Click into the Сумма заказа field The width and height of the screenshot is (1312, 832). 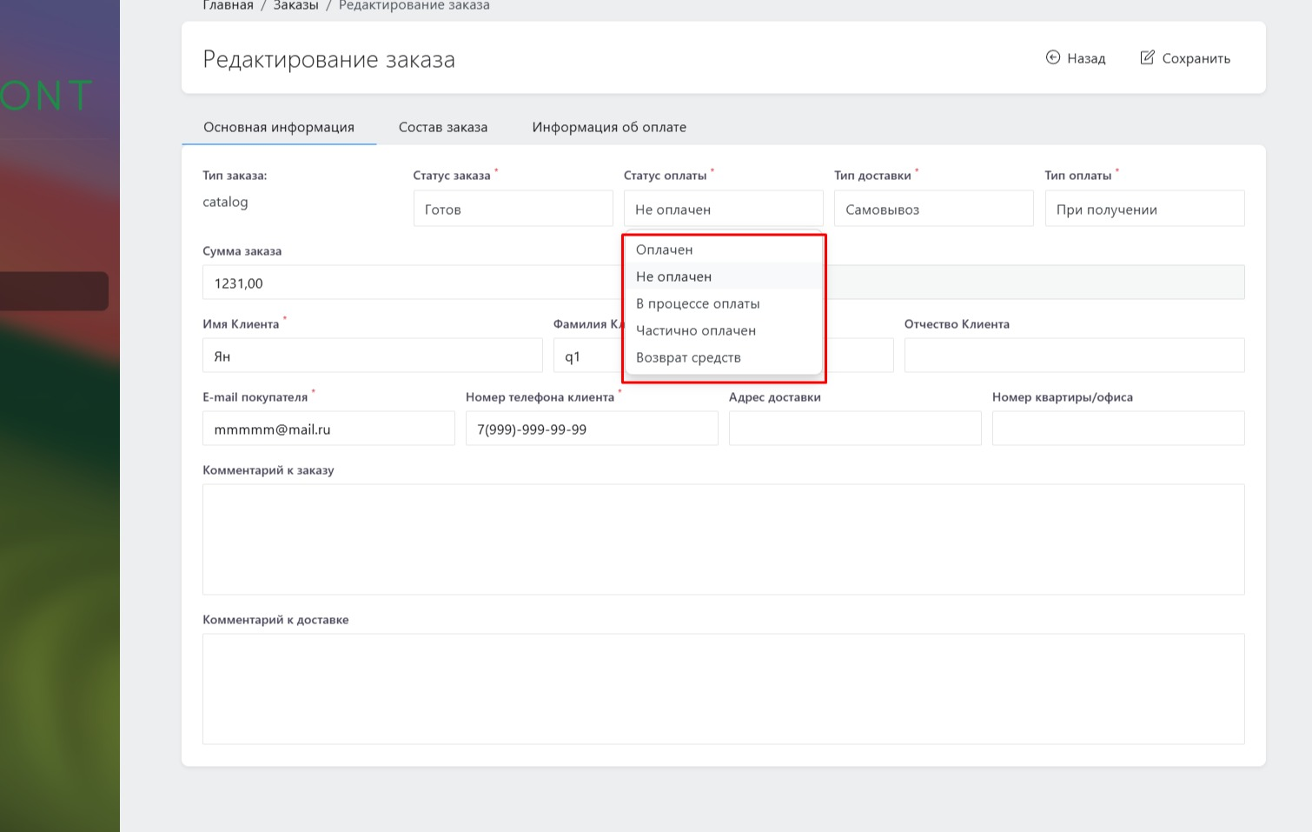408,283
